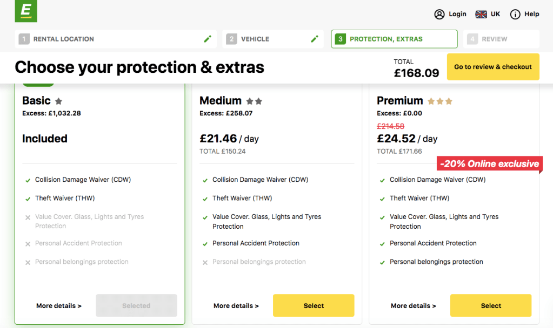Go to review & checkout
The width and height of the screenshot is (553, 328).
[x=493, y=67]
